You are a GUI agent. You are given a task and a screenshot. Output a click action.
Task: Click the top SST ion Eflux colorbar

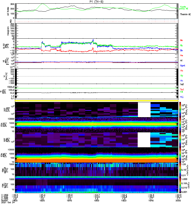180,110
